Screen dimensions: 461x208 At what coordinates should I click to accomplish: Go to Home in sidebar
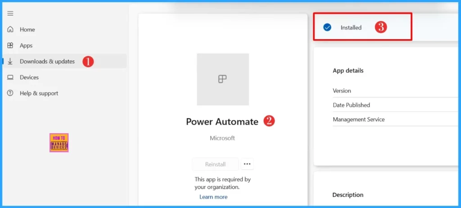65,29
